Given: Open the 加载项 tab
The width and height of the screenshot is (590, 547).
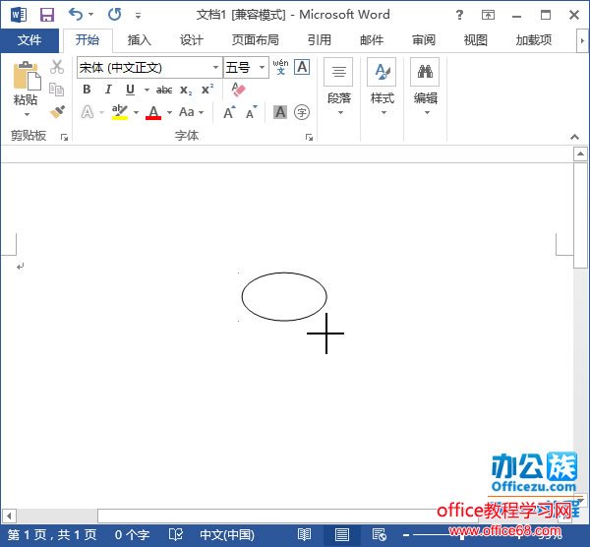Looking at the screenshot, I should pyautogui.click(x=534, y=40).
